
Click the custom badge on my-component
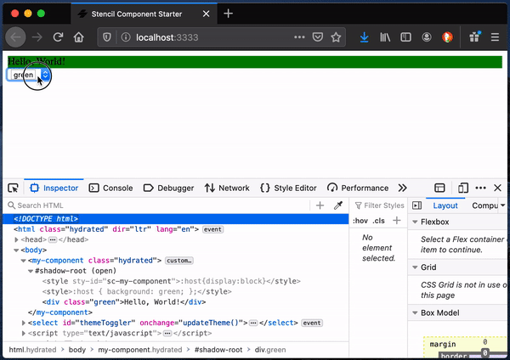(179, 261)
